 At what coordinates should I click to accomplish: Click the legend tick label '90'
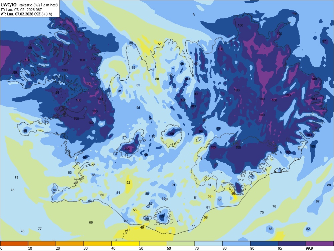(x=252, y=248)
